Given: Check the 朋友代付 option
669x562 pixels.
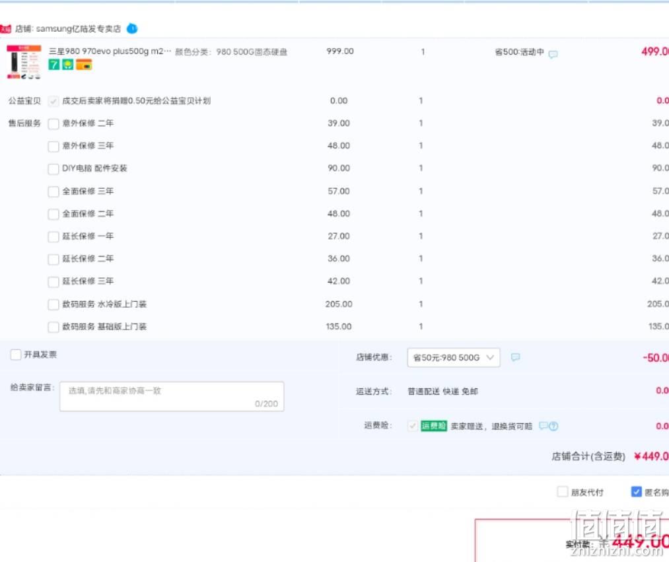Looking at the screenshot, I should tap(562, 492).
